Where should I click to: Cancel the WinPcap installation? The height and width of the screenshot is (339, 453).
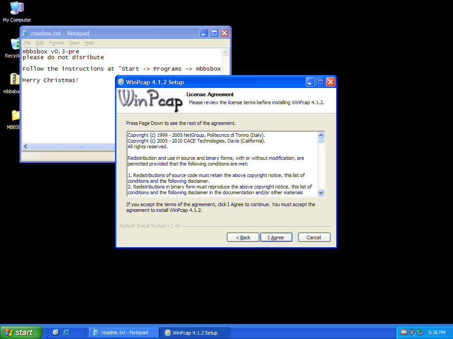tap(314, 237)
